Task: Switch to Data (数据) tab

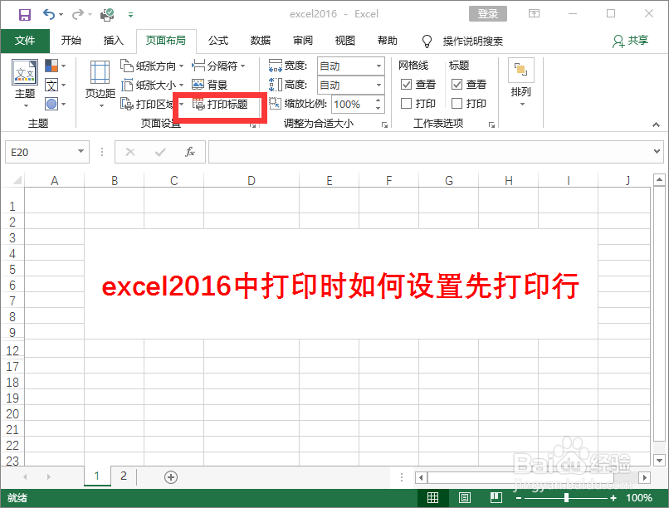Action: point(261,41)
